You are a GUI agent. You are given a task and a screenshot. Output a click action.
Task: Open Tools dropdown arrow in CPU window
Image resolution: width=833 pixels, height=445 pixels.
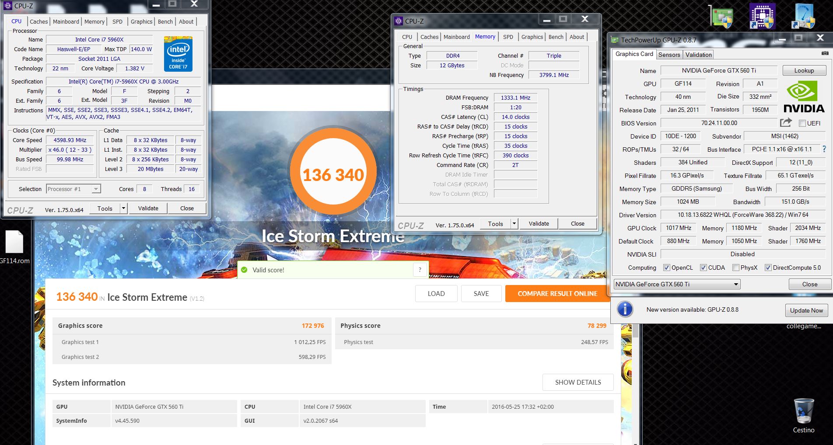point(124,209)
